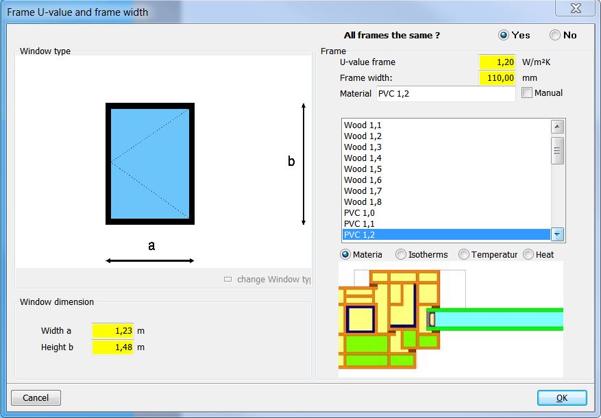The image size is (601, 418).
Task: Click the change Window type icon
Action: point(228,280)
